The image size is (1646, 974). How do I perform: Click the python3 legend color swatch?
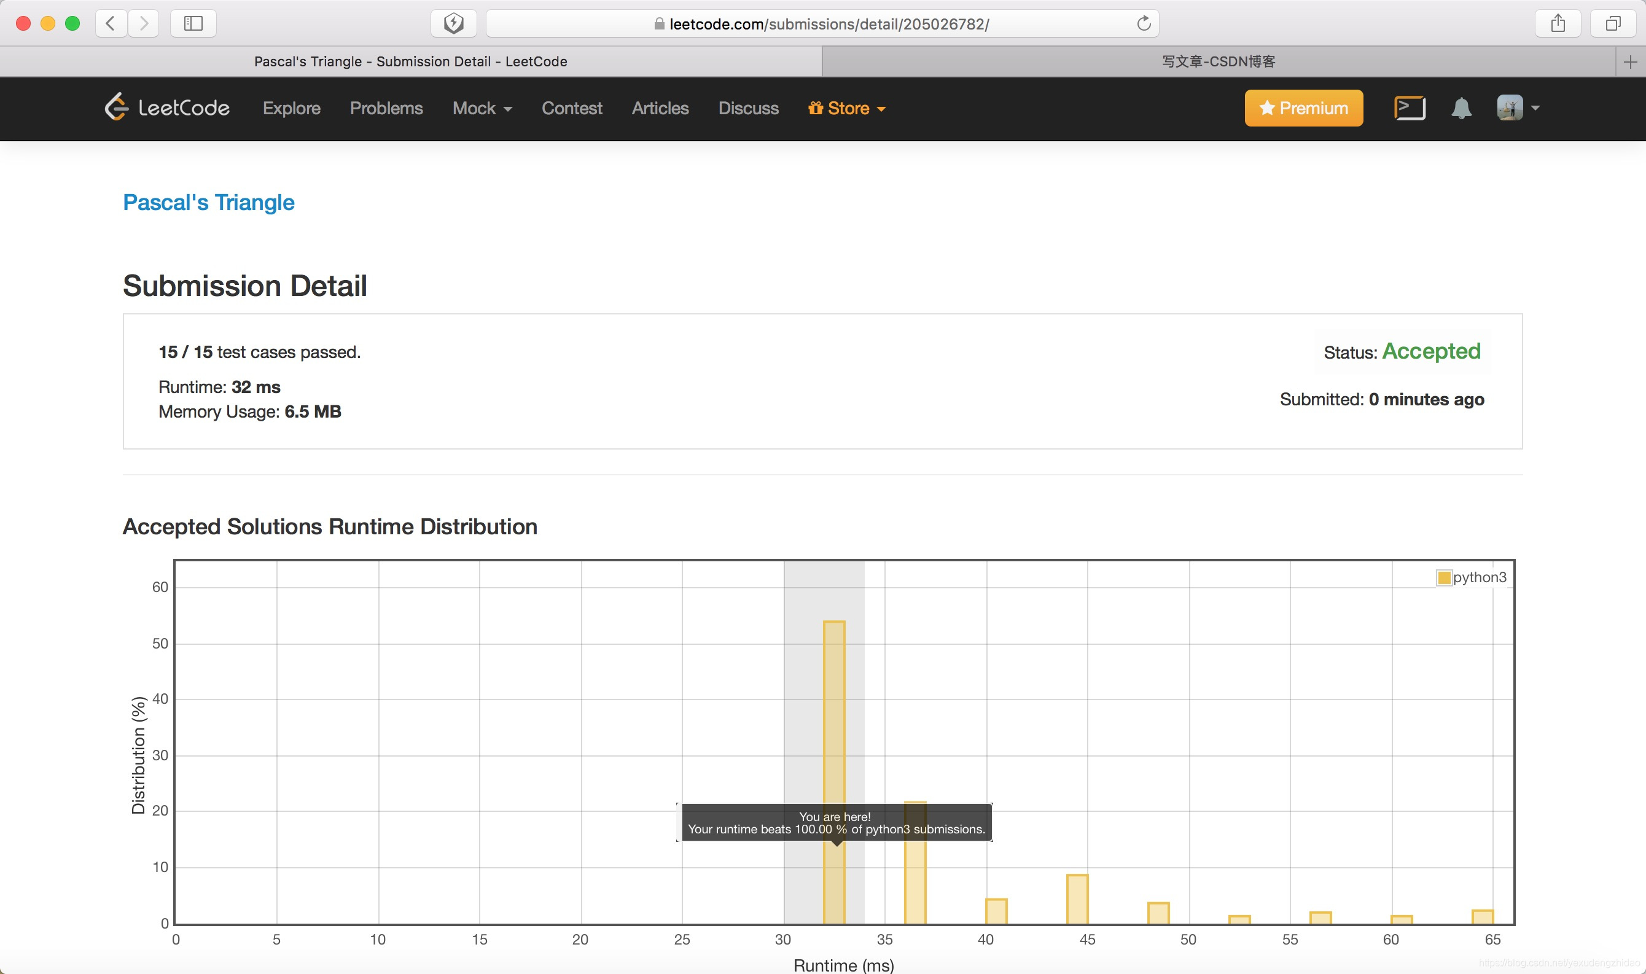pyautogui.click(x=1444, y=577)
